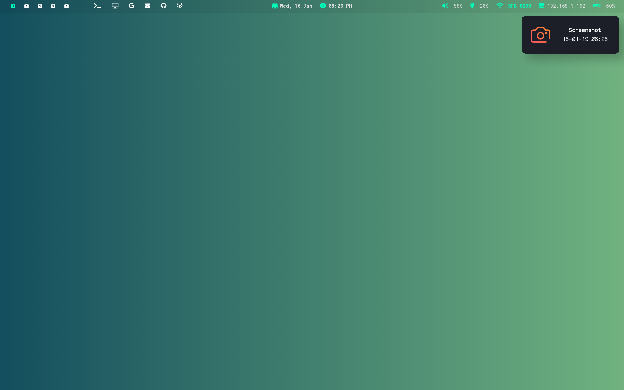Click the 192.168.1.162 IP address
The height and width of the screenshot is (390, 624).
pyautogui.click(x=566, y=6)
